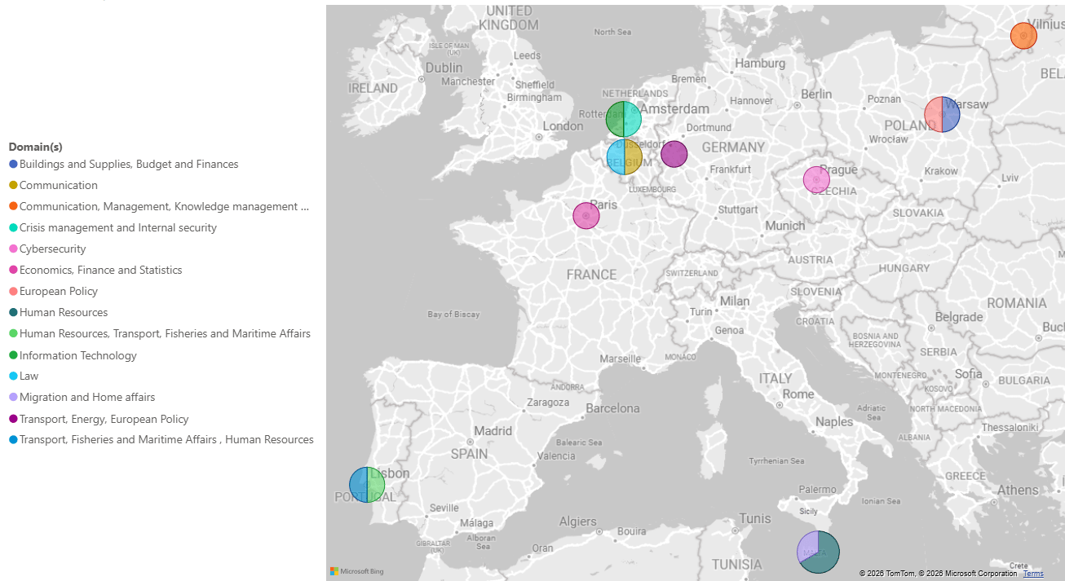Click the purple bubble near Luxembourg
Image resolution: width=1065 pixels, height=581 pixels.
674,153
